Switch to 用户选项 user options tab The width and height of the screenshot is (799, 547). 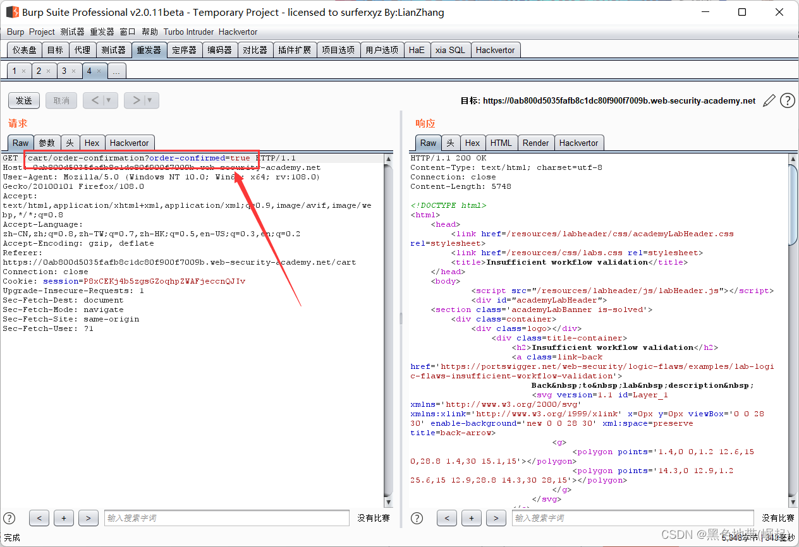pos(382,50)
